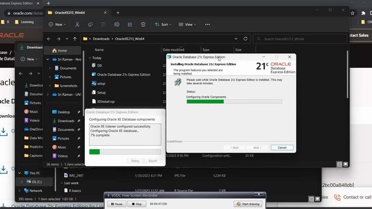This screenshot has width=372, height=209.
Task: Click the Paste icon in Explorer toolbar
Action: (x=103, y=24)
